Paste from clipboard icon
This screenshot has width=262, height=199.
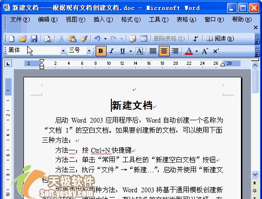coord(73,39)
